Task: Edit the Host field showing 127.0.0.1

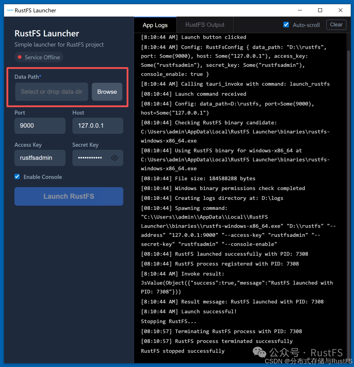Action: pyautogui.click(x=98, y=126)
